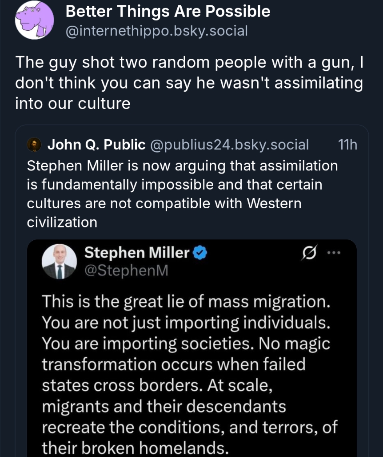Click the tweet line "This is the great lie"
The height and width of the screenshot is (457, 383).
(x=186, y=302)
